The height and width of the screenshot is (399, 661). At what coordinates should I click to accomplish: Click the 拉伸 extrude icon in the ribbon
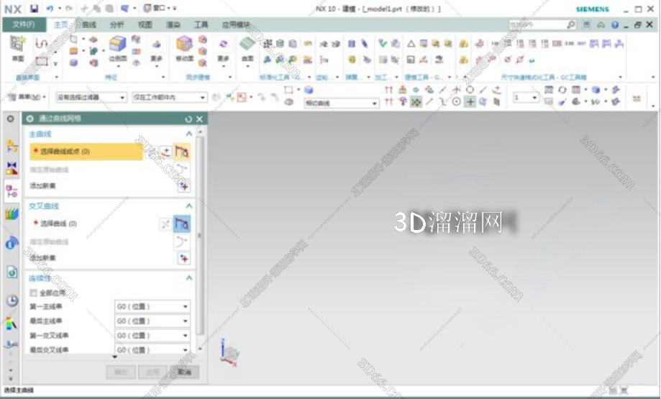(74, 50)
